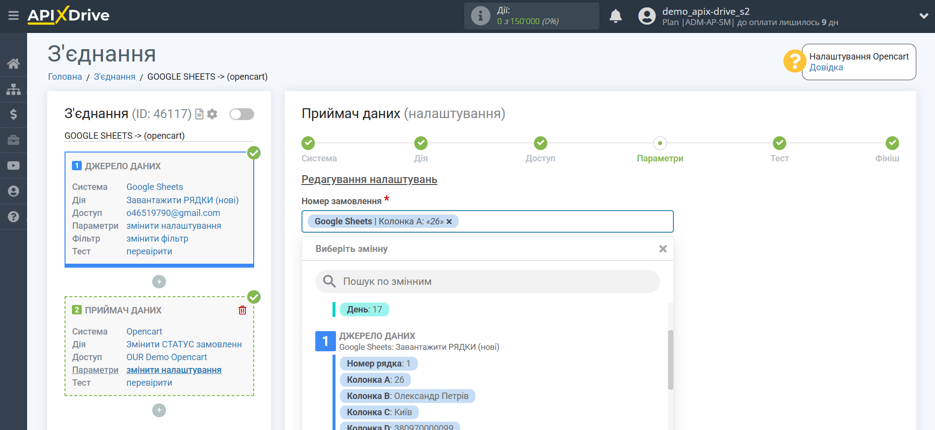Open the sidebar help question mark icon
Screen dimensions: 935x430
click(13, 217)
